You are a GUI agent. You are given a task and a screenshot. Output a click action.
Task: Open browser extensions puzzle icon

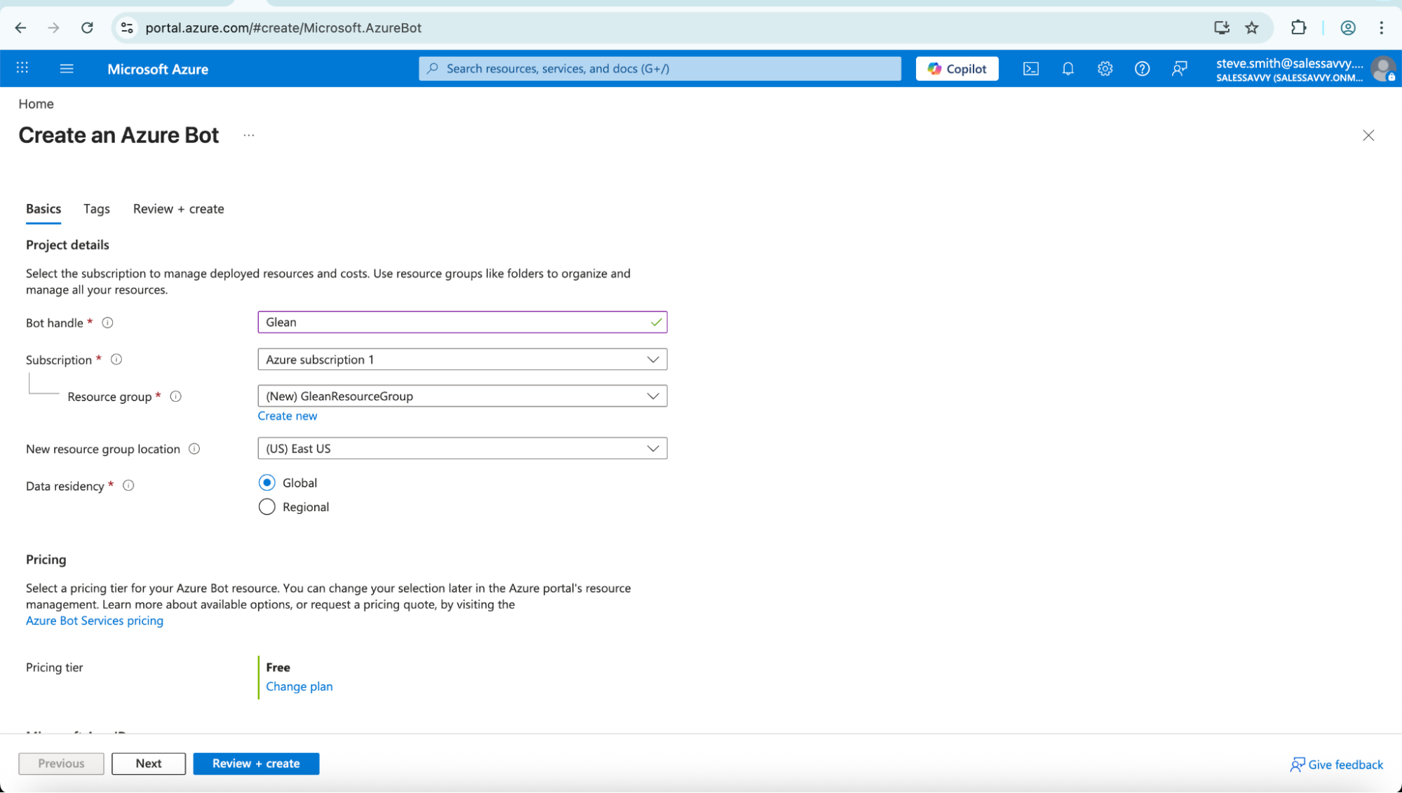click(1298, 27)
